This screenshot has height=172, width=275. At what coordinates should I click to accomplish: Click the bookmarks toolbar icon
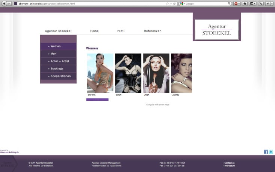point(252,4)
